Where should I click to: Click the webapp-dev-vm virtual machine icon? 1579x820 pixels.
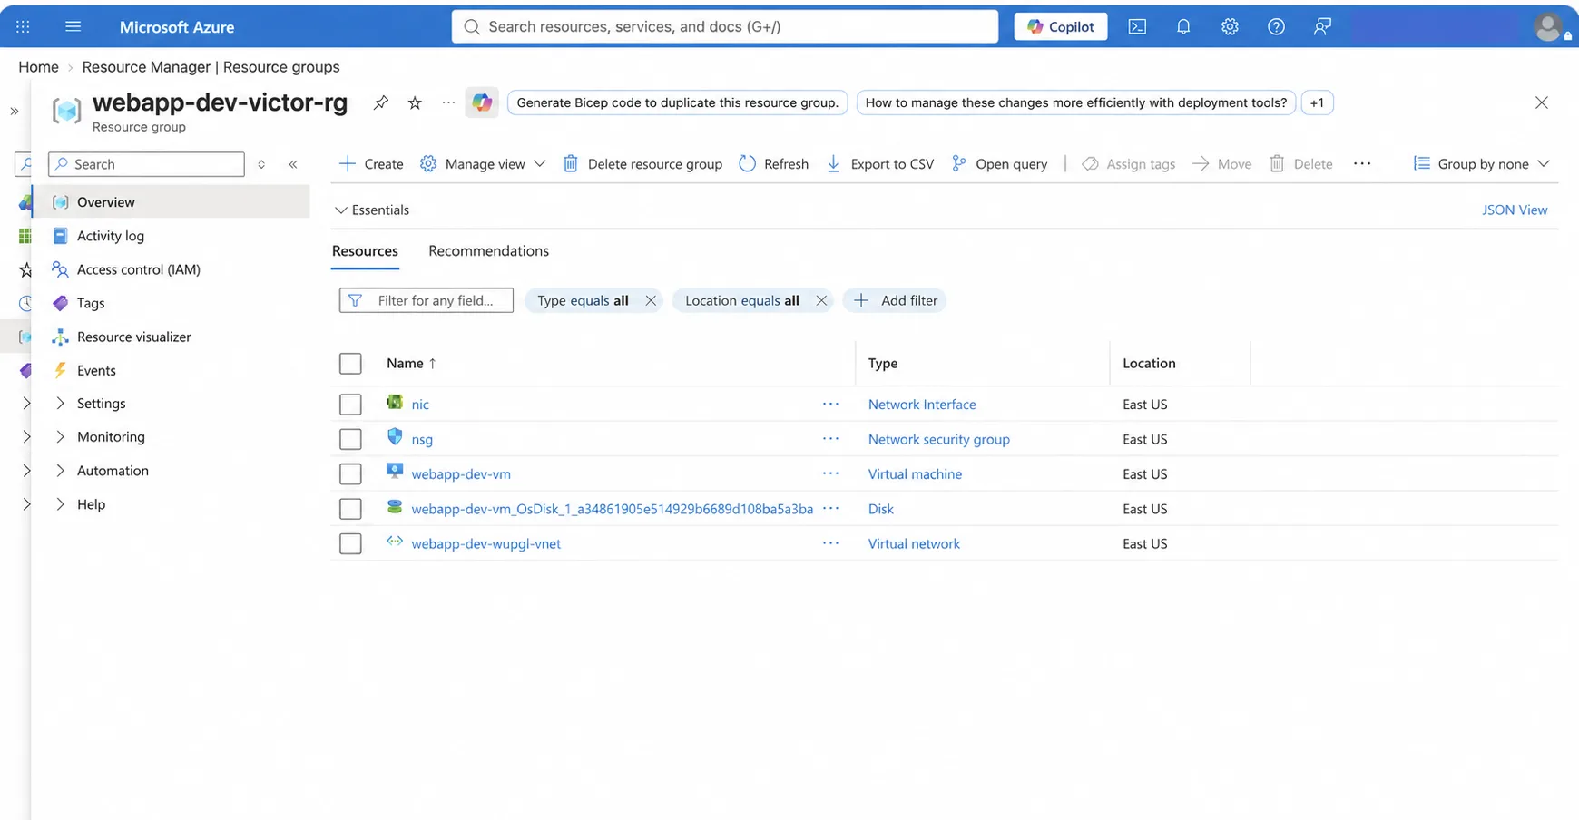[395, 471]
